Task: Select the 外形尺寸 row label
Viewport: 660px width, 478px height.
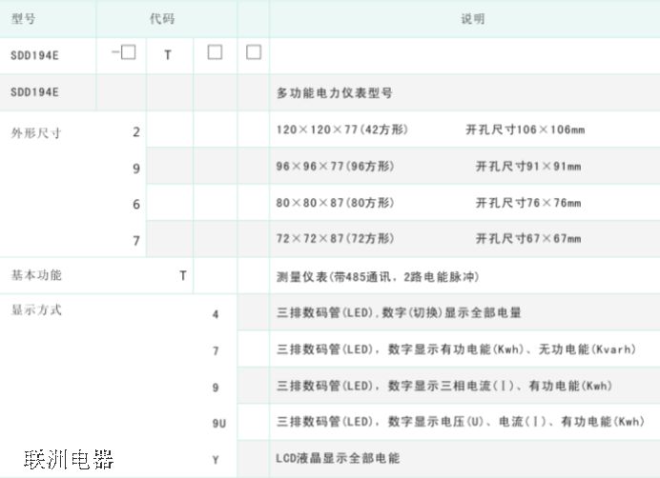Action: [36, 132]
